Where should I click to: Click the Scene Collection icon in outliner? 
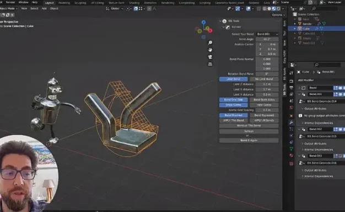coord(295,14)
